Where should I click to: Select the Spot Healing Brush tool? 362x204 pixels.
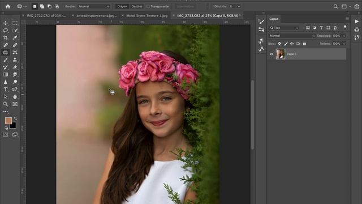(6, 45)
